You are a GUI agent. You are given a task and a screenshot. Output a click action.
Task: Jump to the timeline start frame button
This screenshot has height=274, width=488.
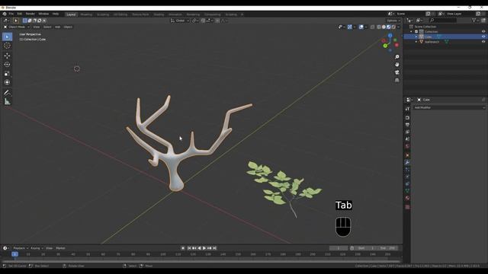[x=189, y=248]
